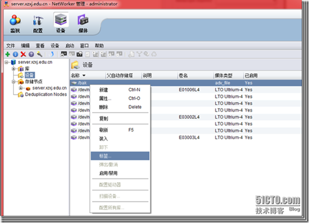Image resolution: width=309 pixels, height=223 pixels.
Task: Select the 设备 tree node
Action: pos(30,75)
